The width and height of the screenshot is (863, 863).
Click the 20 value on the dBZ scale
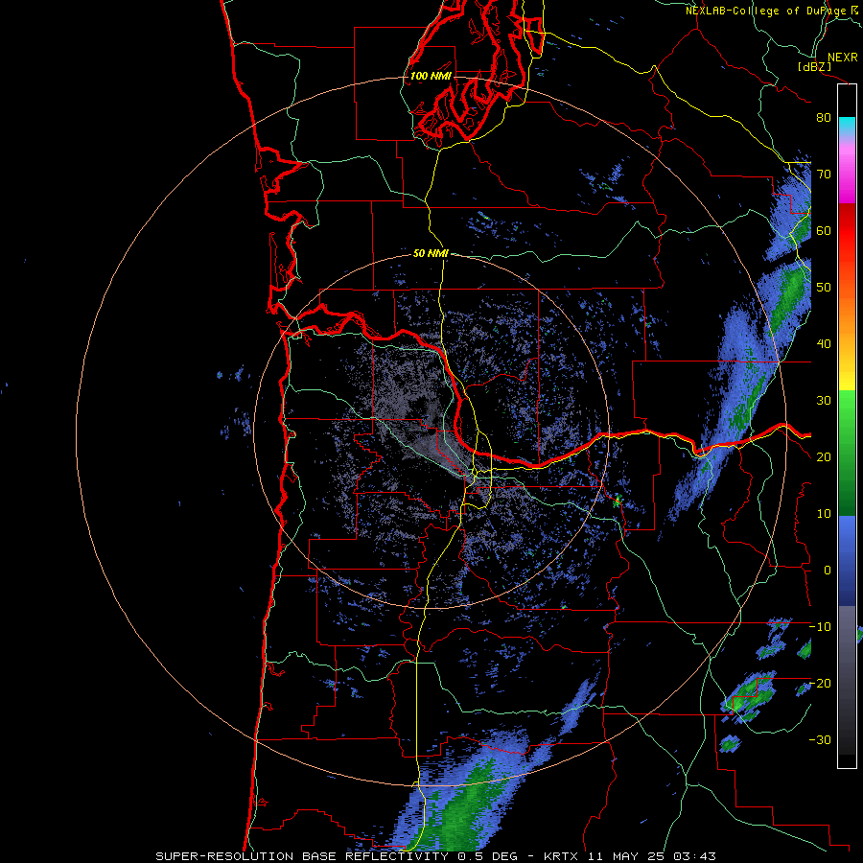click(x=824, y=456)
